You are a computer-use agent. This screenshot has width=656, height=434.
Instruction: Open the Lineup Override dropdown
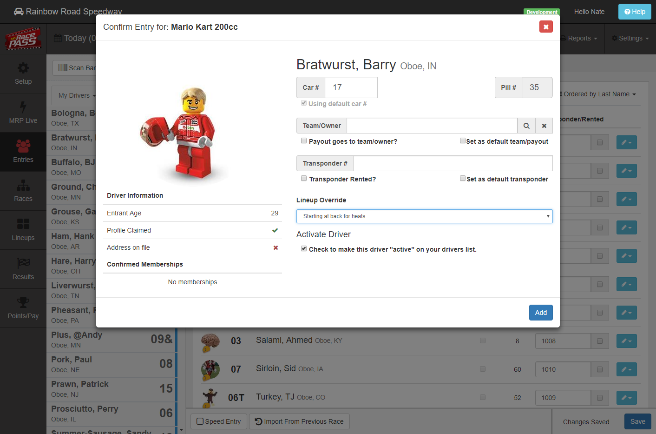(425, 216)
